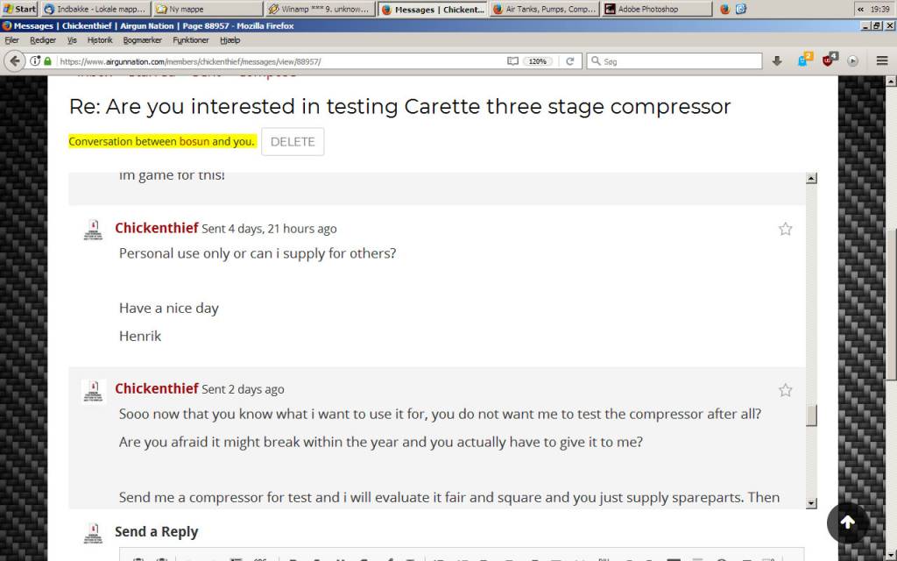The image size is (897, 561).
Task: Reload the page with the refresh icon
Action: pyautogui.click(x=569, y=61)
